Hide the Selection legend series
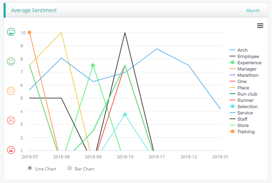This screenshot has width=272, height=183. click(x=243, y=106)
